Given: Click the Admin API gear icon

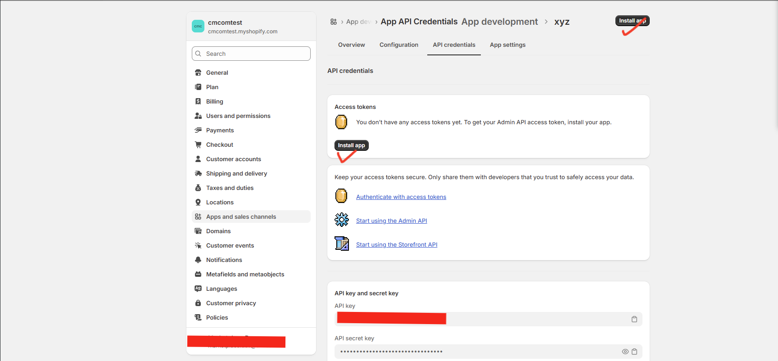Looking at the screenshot, I should click(342, 220).
